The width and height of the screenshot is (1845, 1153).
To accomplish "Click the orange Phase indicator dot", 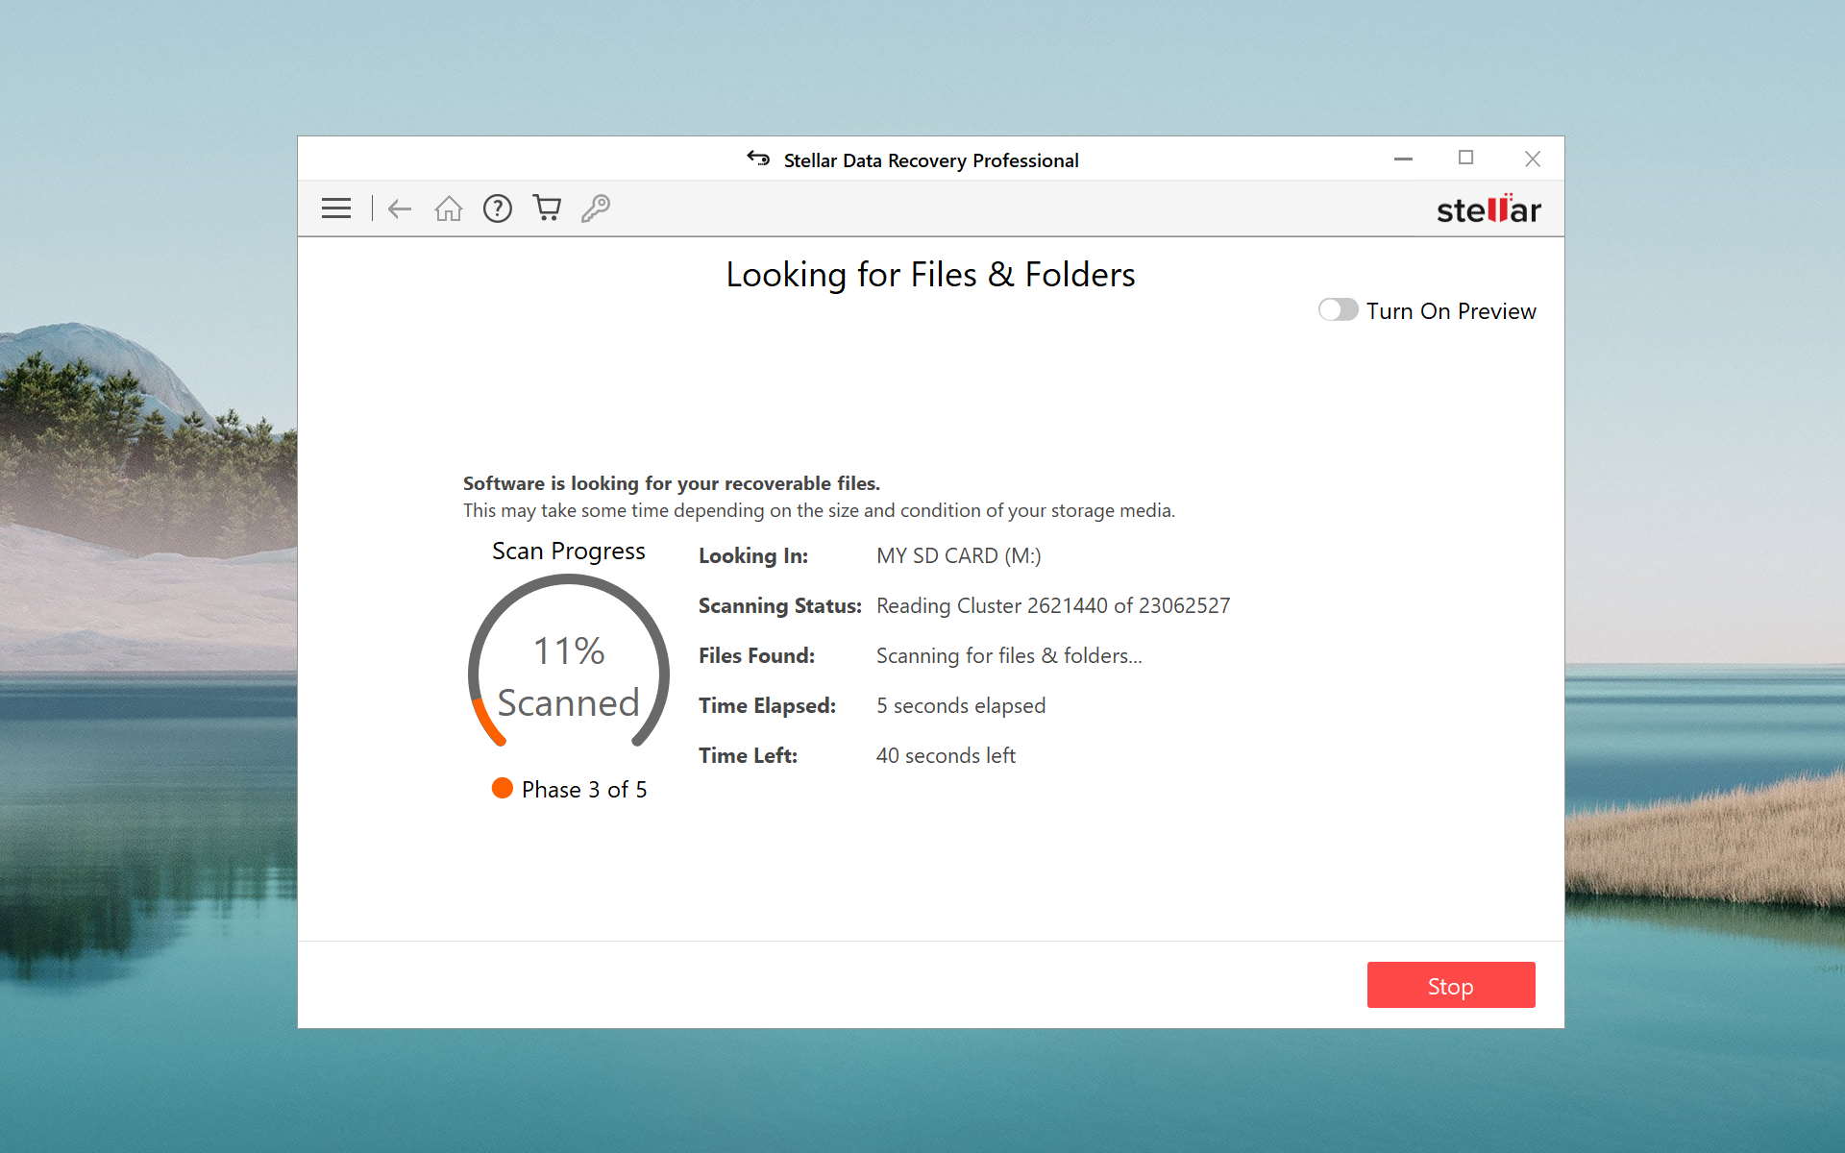I will [x=503, y=788].
